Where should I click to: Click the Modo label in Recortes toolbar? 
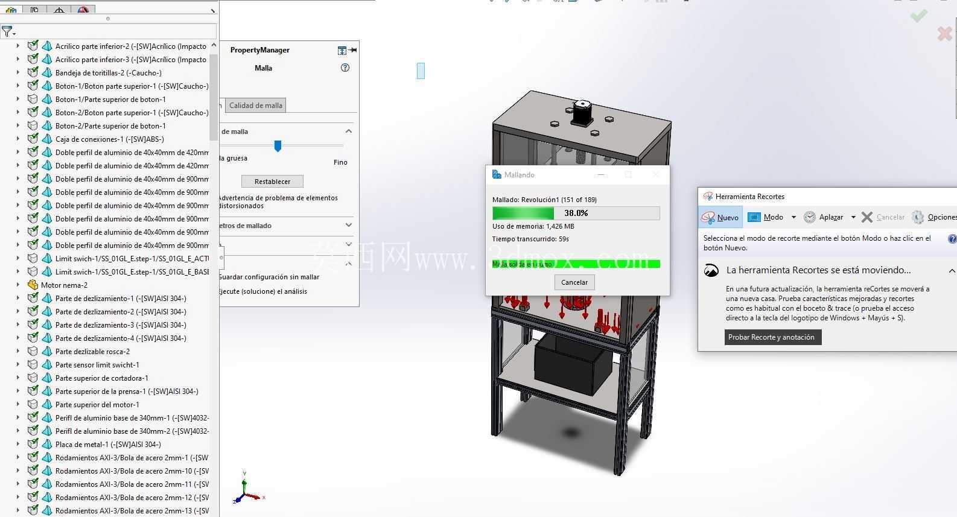[x=774, y=217]
